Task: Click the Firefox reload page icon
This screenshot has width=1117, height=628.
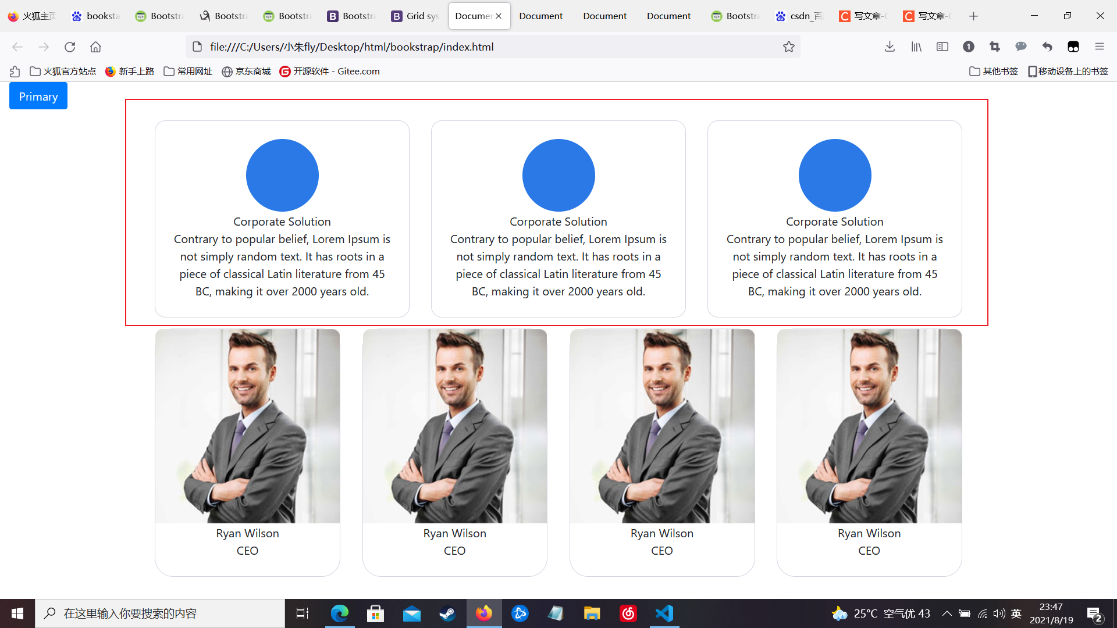Action: point(70,47)
